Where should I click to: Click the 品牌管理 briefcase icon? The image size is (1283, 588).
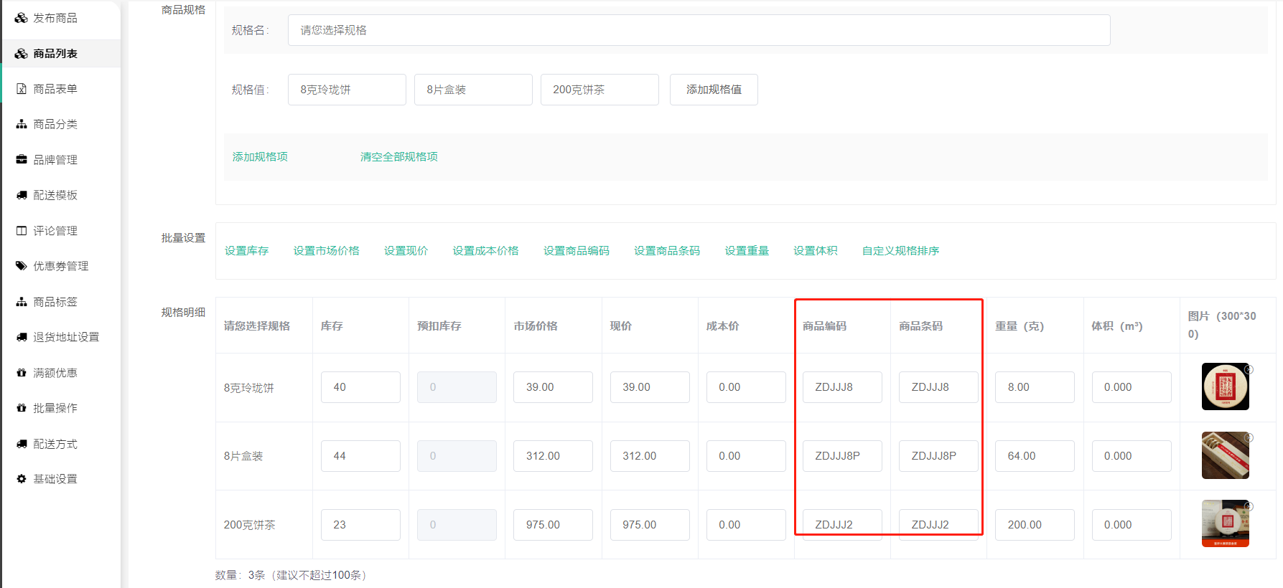[22, 160]
